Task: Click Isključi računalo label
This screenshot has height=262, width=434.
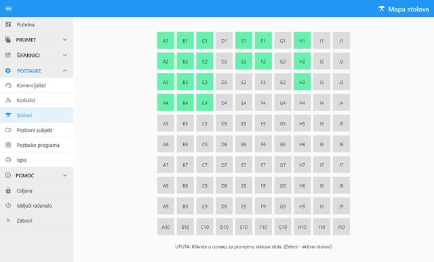Action: 35,206
